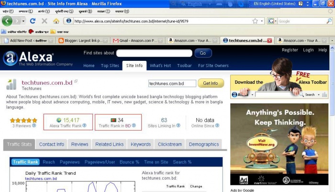The width and height of the screenshot is (335, 192).
Task: Click the help icon next to Traffic Rank in BD
Action: (x=134, y=125)
